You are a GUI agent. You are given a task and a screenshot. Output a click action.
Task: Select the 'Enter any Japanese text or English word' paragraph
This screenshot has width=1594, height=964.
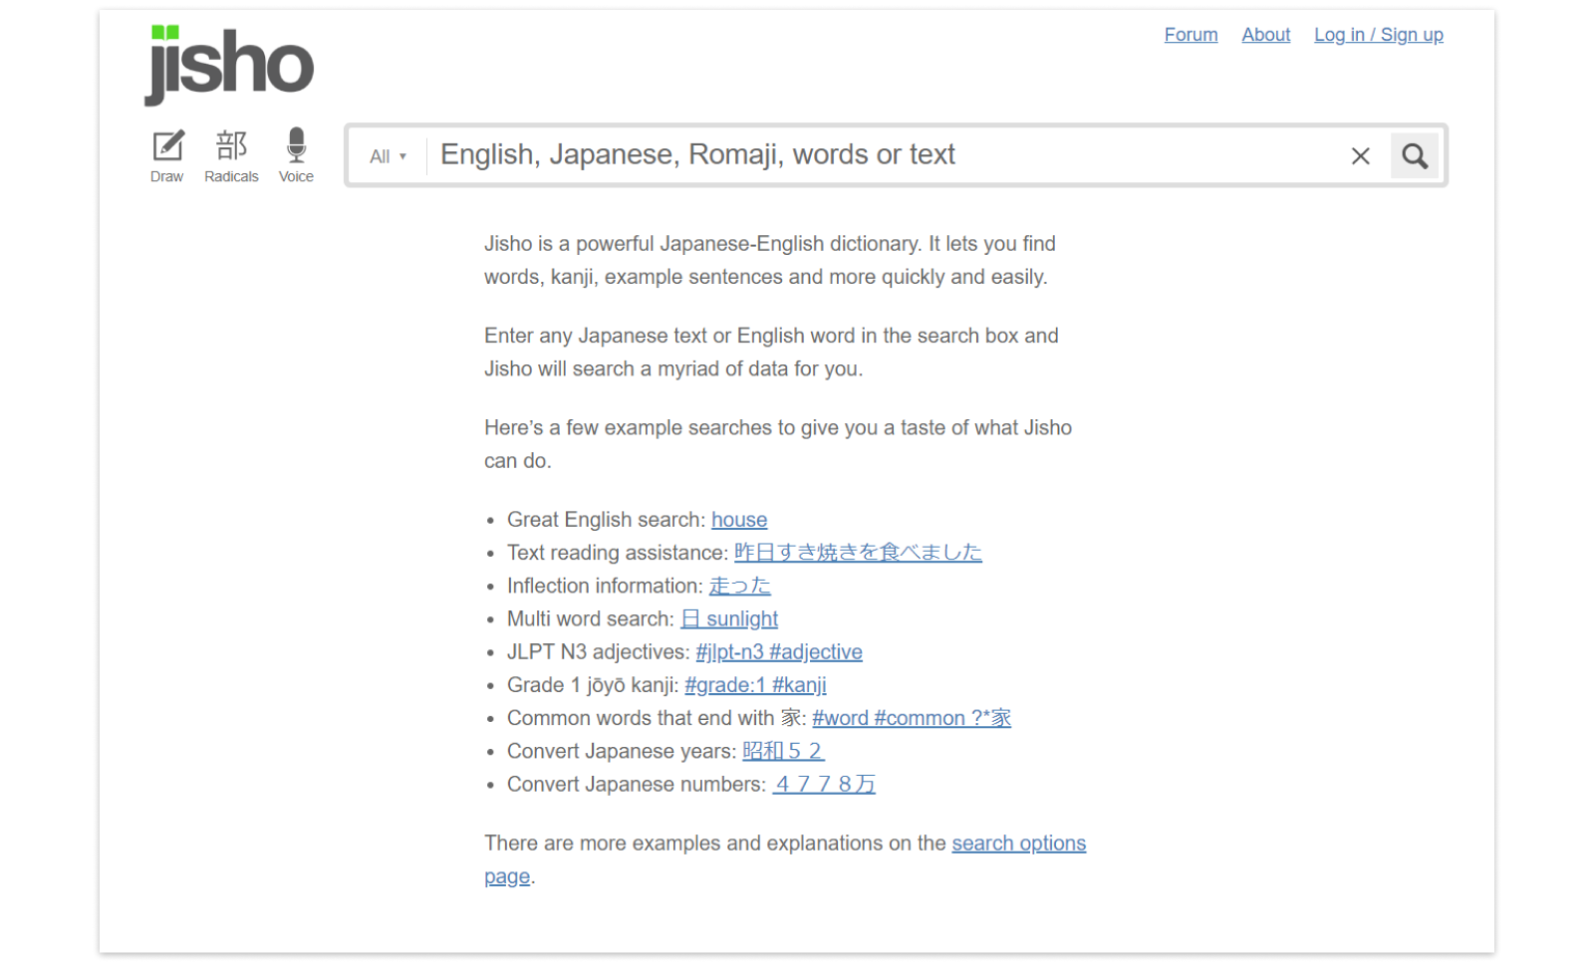(771, 353)
